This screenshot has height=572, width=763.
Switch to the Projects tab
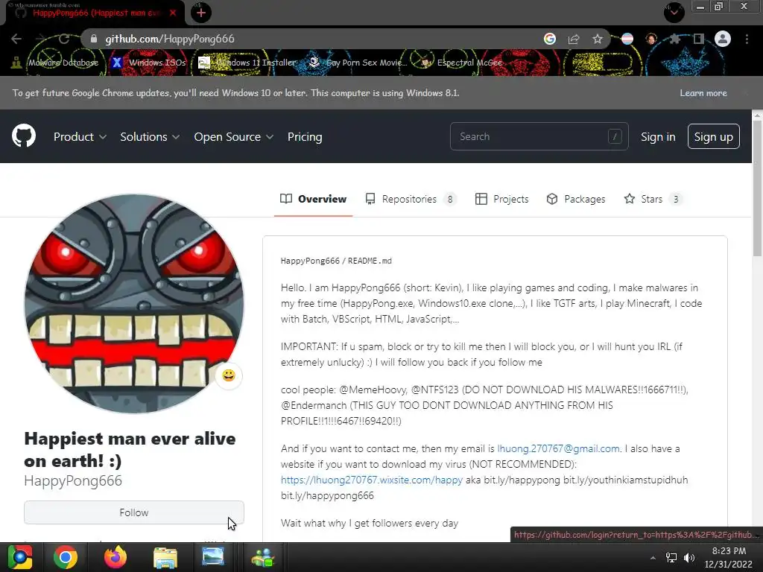point(501,199)
